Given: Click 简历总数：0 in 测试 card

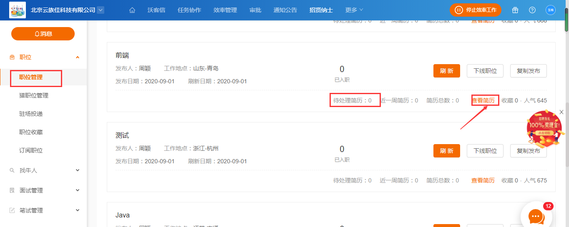Looking at the screenshot, I should click(443, 180).
